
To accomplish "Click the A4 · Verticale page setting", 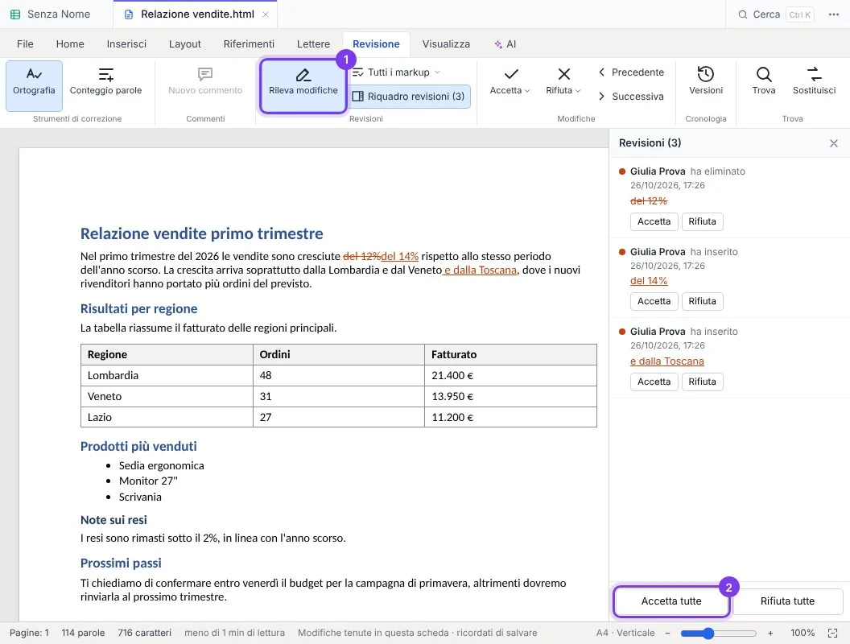I will pyautogui.click(x=625, y=634).
